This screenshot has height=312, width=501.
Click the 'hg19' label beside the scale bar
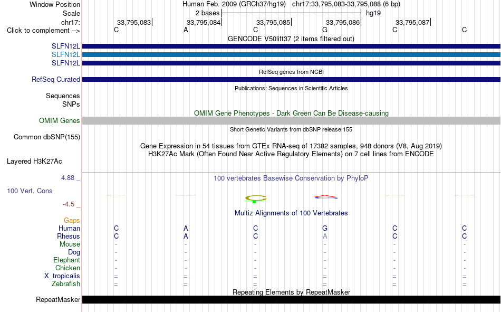coord(373,13)
